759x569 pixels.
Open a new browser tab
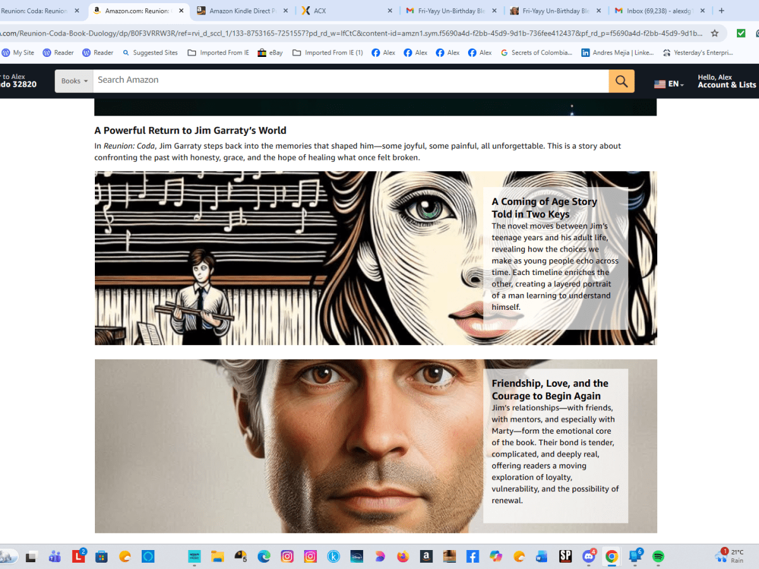tap(722, 11)
